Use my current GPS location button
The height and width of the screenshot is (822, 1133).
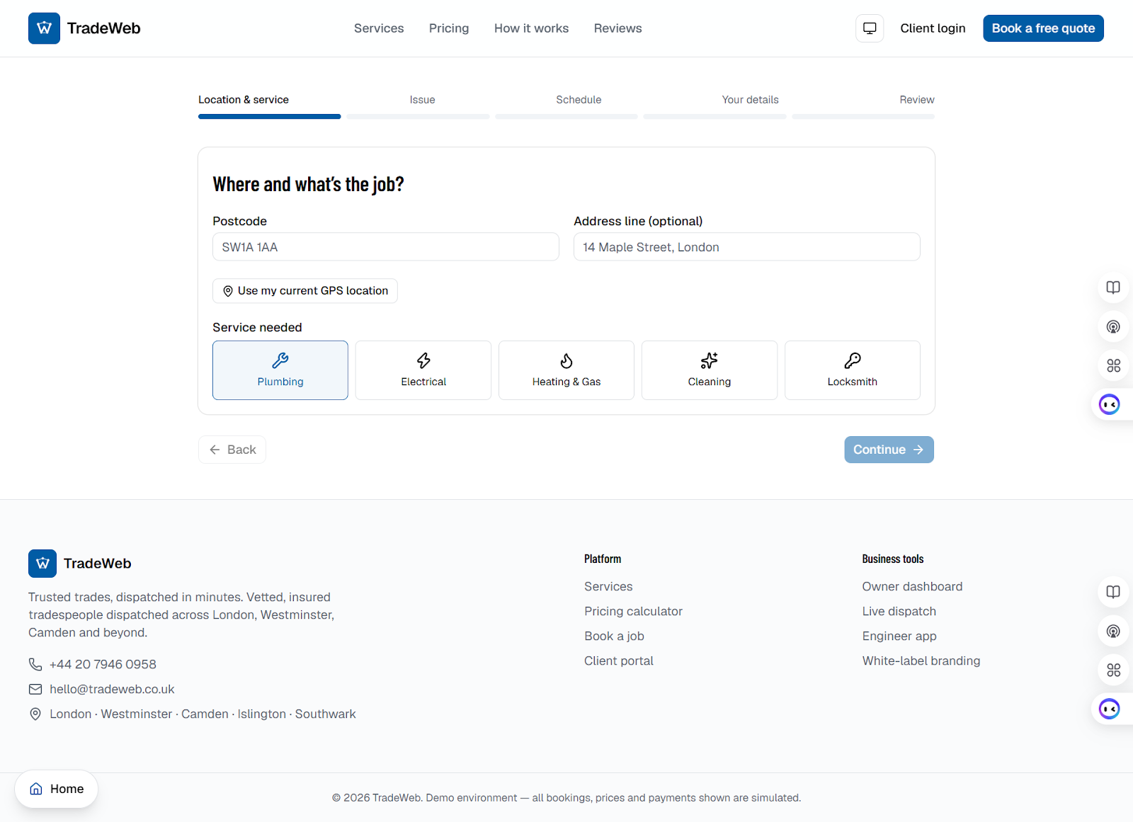click(x=305, y=291)
